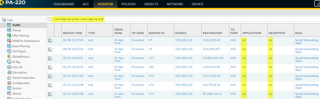This screenshot has width=320, height=99.
Task: Open Decryption logs
Action: tap(20, 72)
